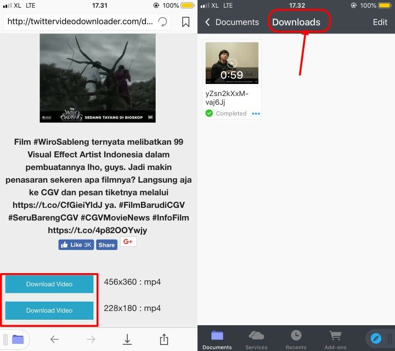Switch to the Documents tab
Image resolution: width=395 pixels, height=351 pixels.
coord(217,340)
